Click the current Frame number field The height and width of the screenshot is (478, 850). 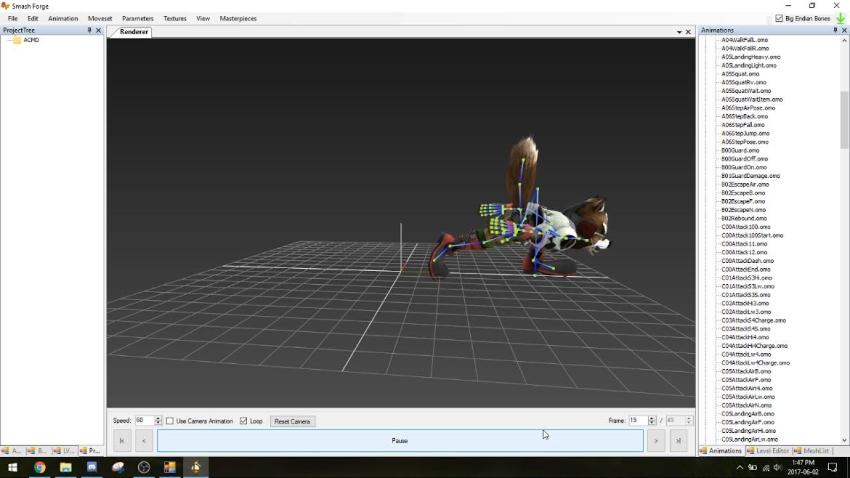pyautogui.click(x=637, y=421)
